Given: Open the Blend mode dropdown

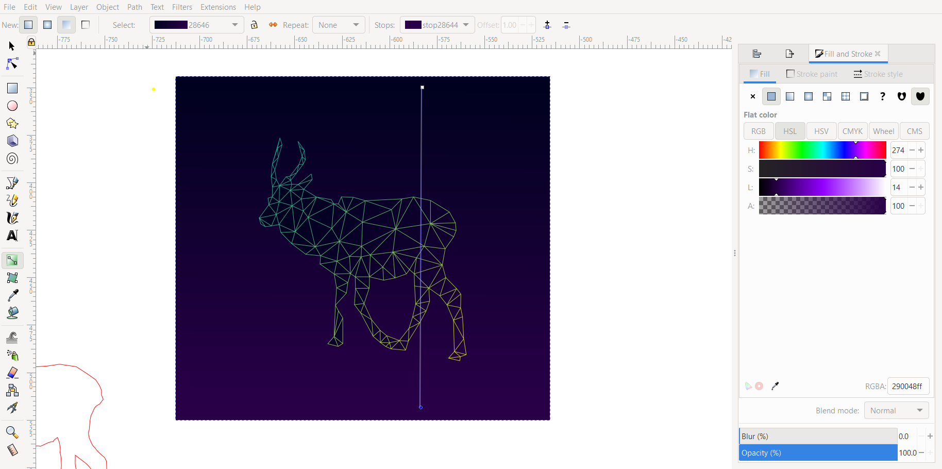Looking at the screenshot, I should [896, 410].
